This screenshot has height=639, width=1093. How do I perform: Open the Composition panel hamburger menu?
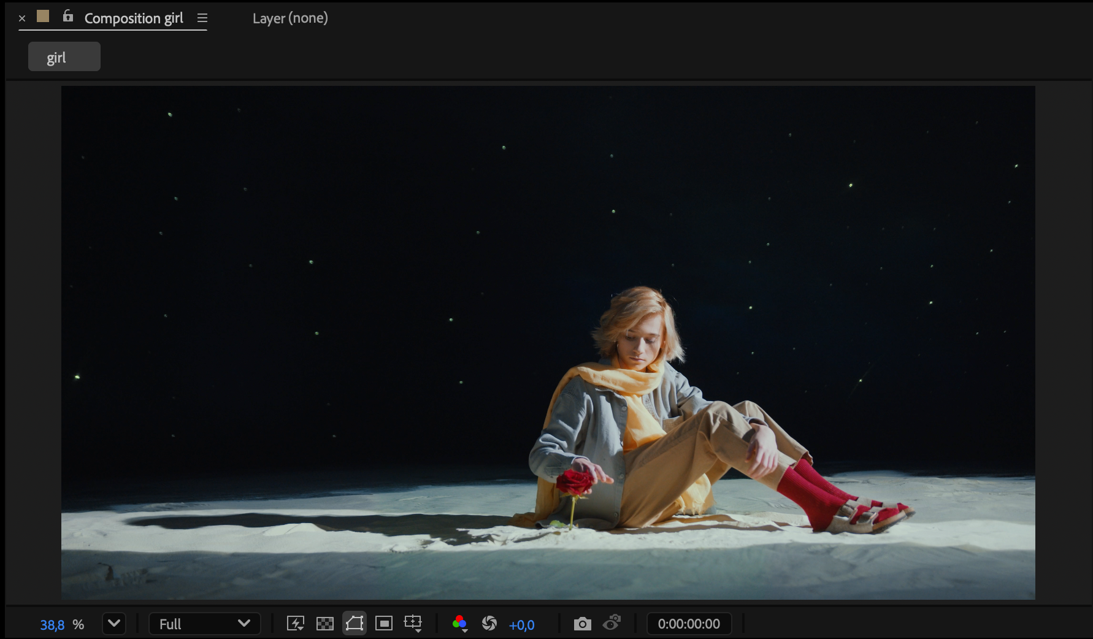(x=202, y=18)
